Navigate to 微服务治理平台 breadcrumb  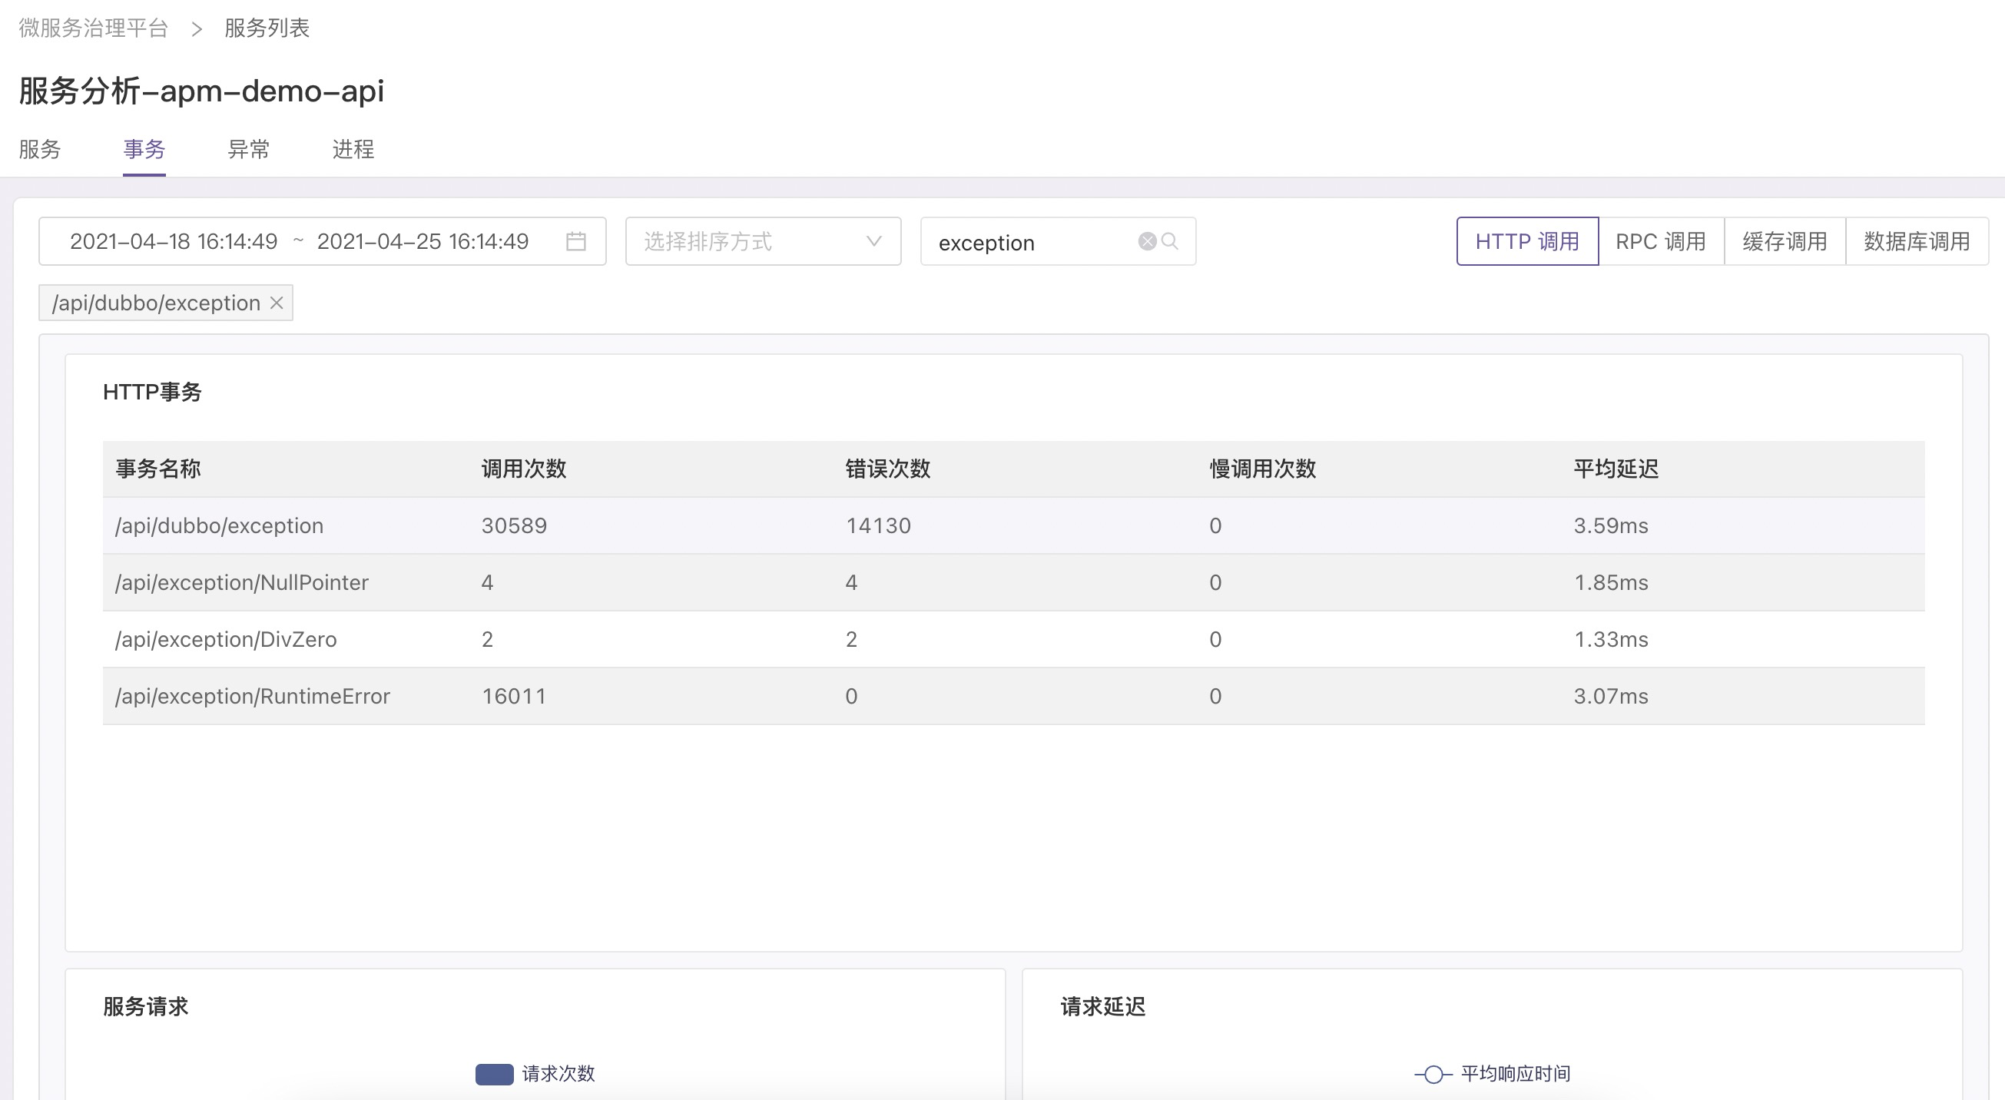pos(94,28)
